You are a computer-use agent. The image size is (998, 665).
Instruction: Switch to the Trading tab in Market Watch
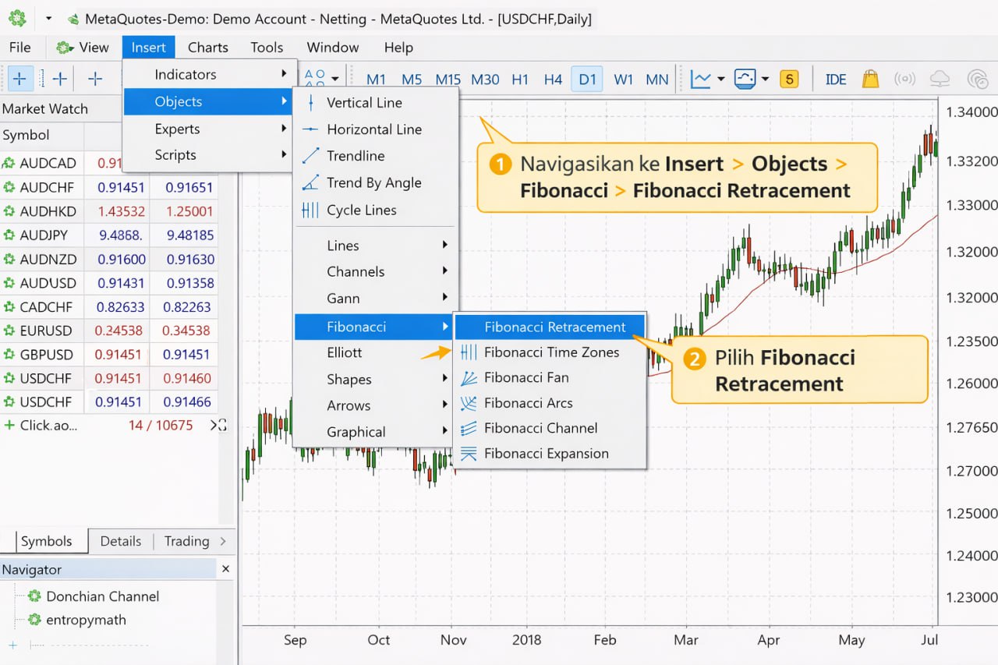pos(186,542)
